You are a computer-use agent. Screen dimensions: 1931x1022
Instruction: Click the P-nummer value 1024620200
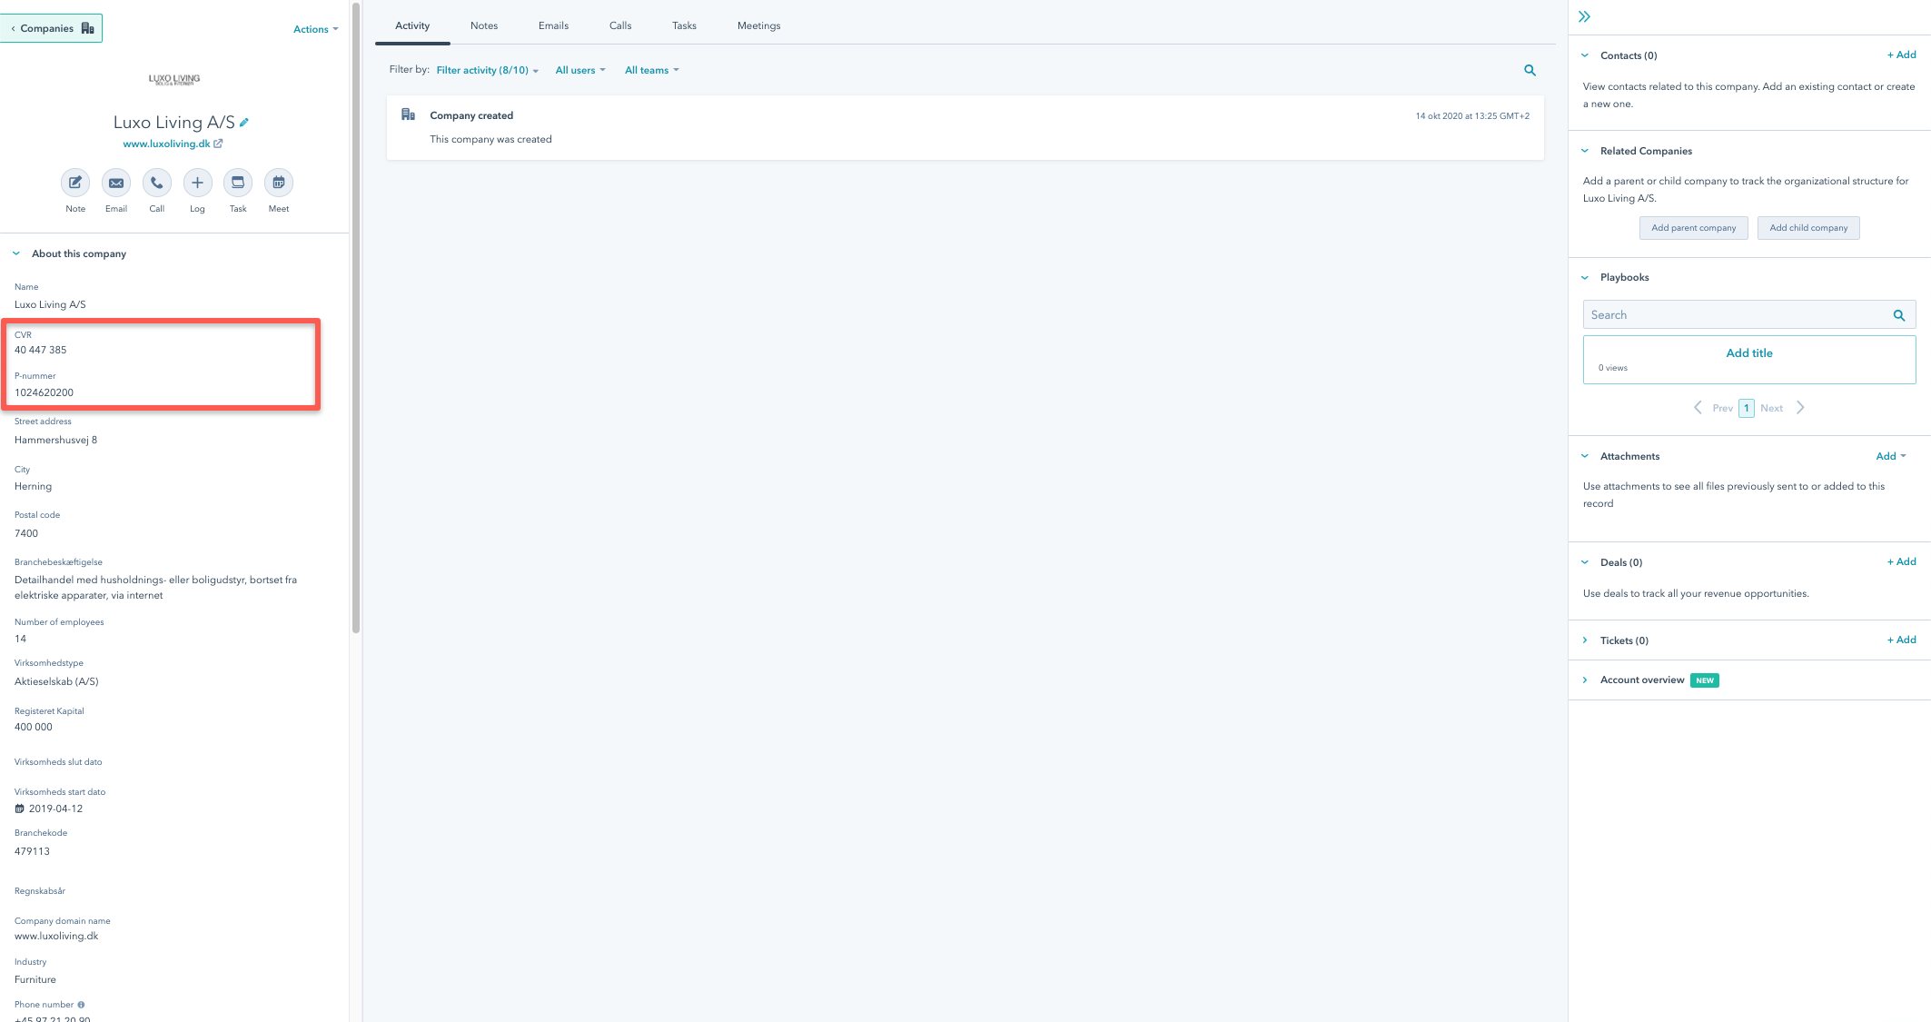(44, 392)
